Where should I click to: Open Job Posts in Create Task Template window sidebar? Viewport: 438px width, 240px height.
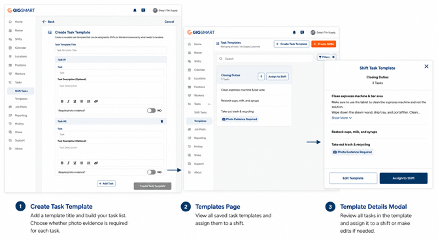pyautogui.click(x=20, y=107)
